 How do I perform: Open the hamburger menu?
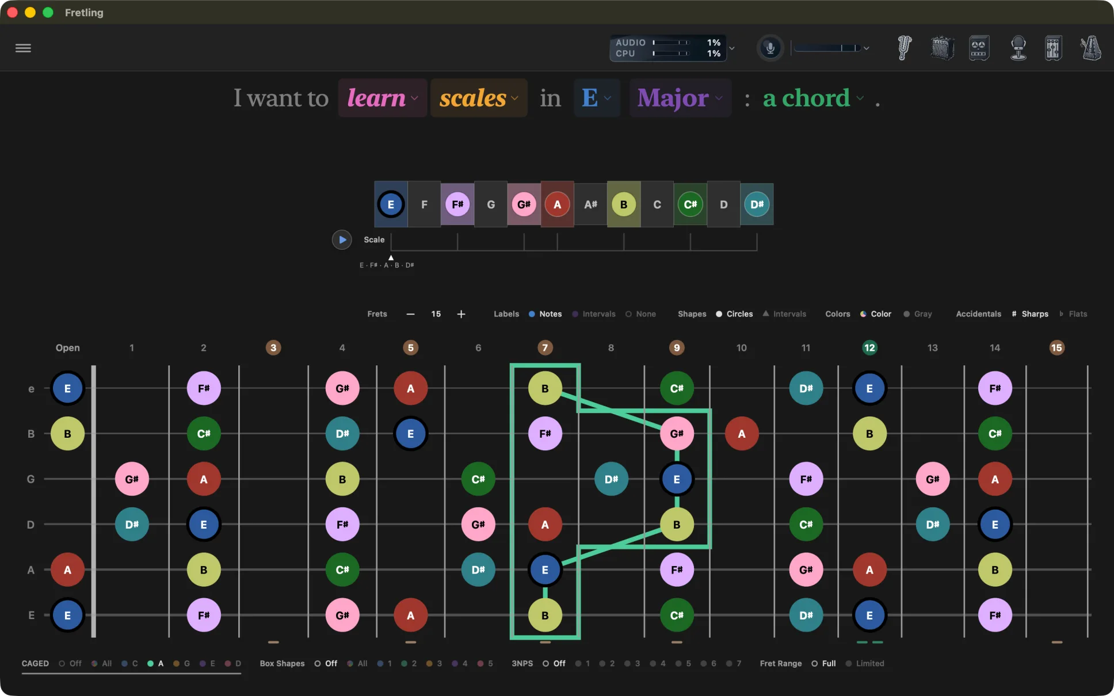pos(23,48)
